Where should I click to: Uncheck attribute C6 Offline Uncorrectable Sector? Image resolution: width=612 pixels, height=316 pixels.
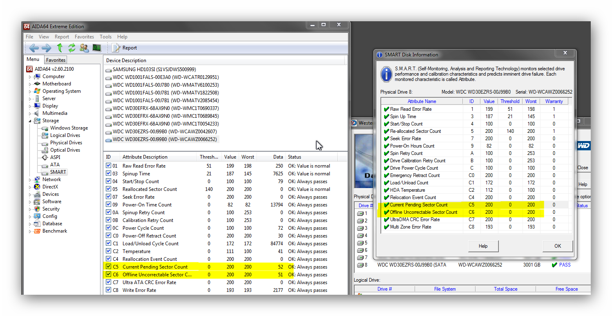108,274
